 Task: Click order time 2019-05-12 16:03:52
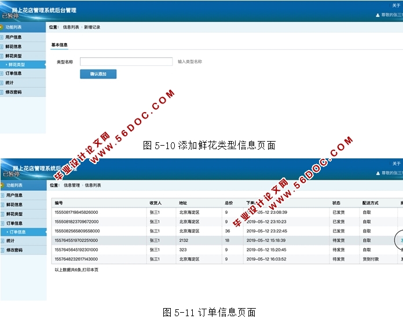[x=266, y=259]
